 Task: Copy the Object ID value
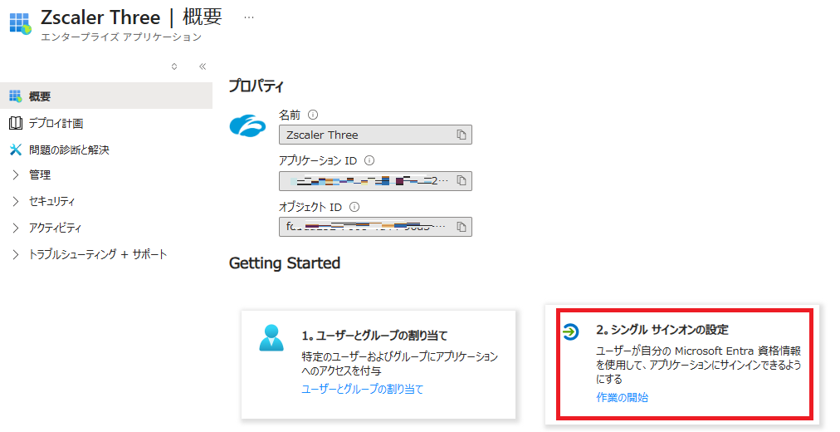pos(461,226)
